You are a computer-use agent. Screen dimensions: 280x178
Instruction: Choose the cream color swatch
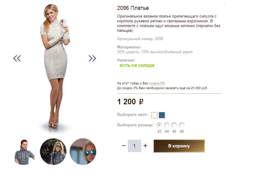154,115
